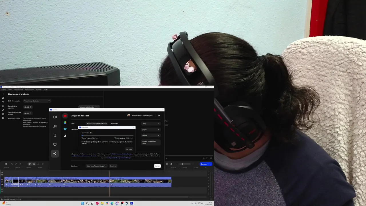Select audio export tab in Exportar dialog
Viewport: 366px width, 206px height.
(55, 126)
